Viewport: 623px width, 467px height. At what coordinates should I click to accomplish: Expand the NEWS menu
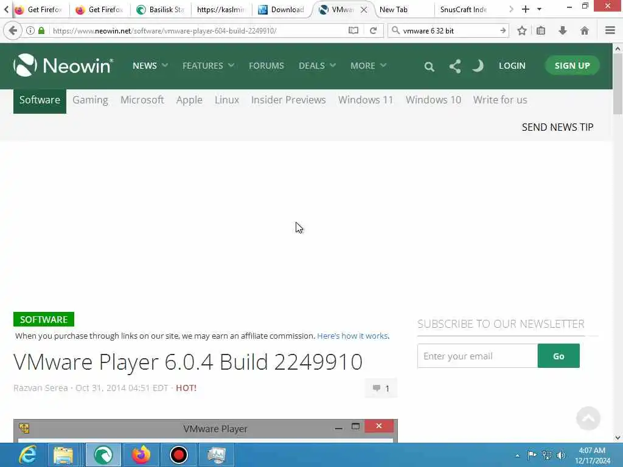150,66
